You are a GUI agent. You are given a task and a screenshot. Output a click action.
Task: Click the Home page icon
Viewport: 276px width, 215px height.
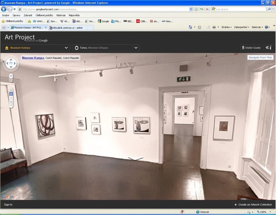click(190, 27)
